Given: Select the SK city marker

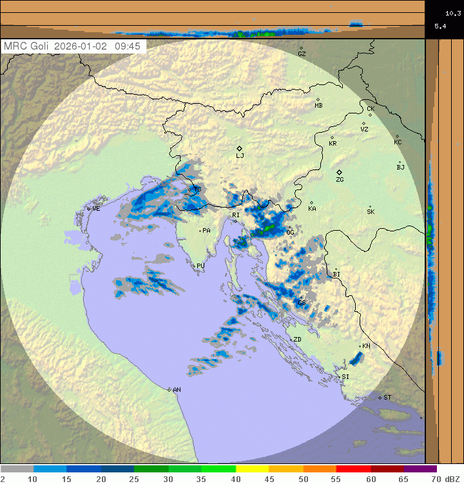Looking at the screenshot, I should click(371, 206).
